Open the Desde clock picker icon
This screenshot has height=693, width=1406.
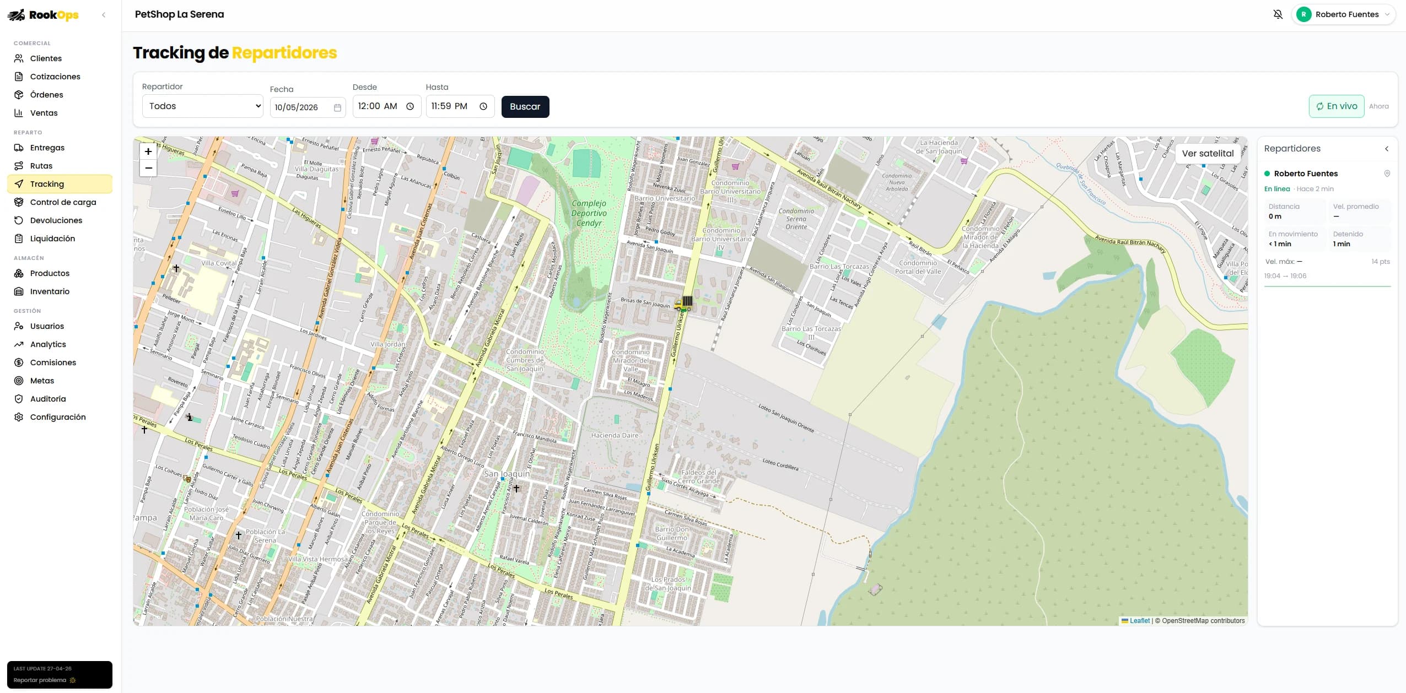coord(410,106)
